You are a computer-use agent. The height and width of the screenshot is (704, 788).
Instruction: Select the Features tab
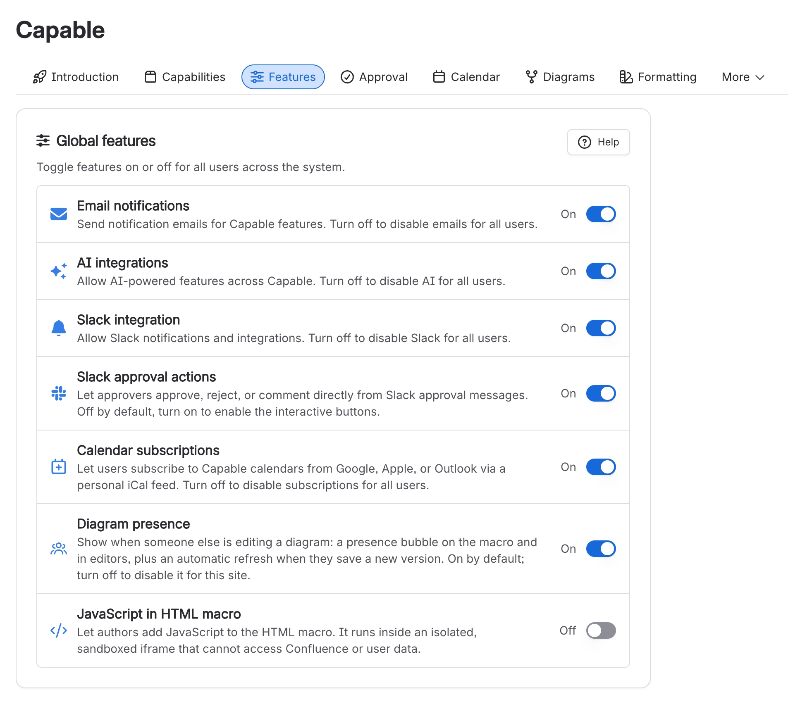tap(283, 77)
